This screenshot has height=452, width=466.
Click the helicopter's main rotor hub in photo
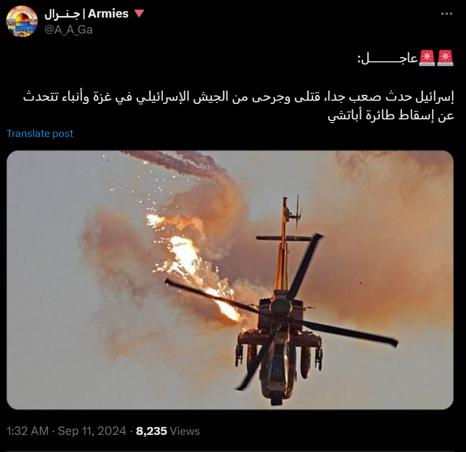(281, 306)
